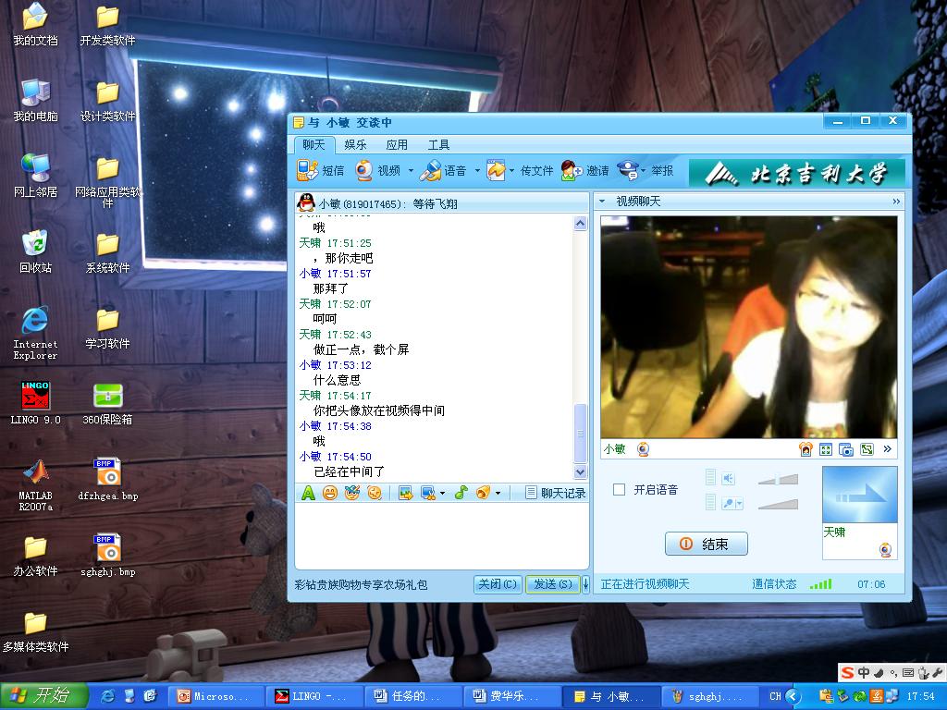The height and width of the screenshot is (710, 947).
Task: Click the avatar house icon under video
Action: click(x=806, y=449)
